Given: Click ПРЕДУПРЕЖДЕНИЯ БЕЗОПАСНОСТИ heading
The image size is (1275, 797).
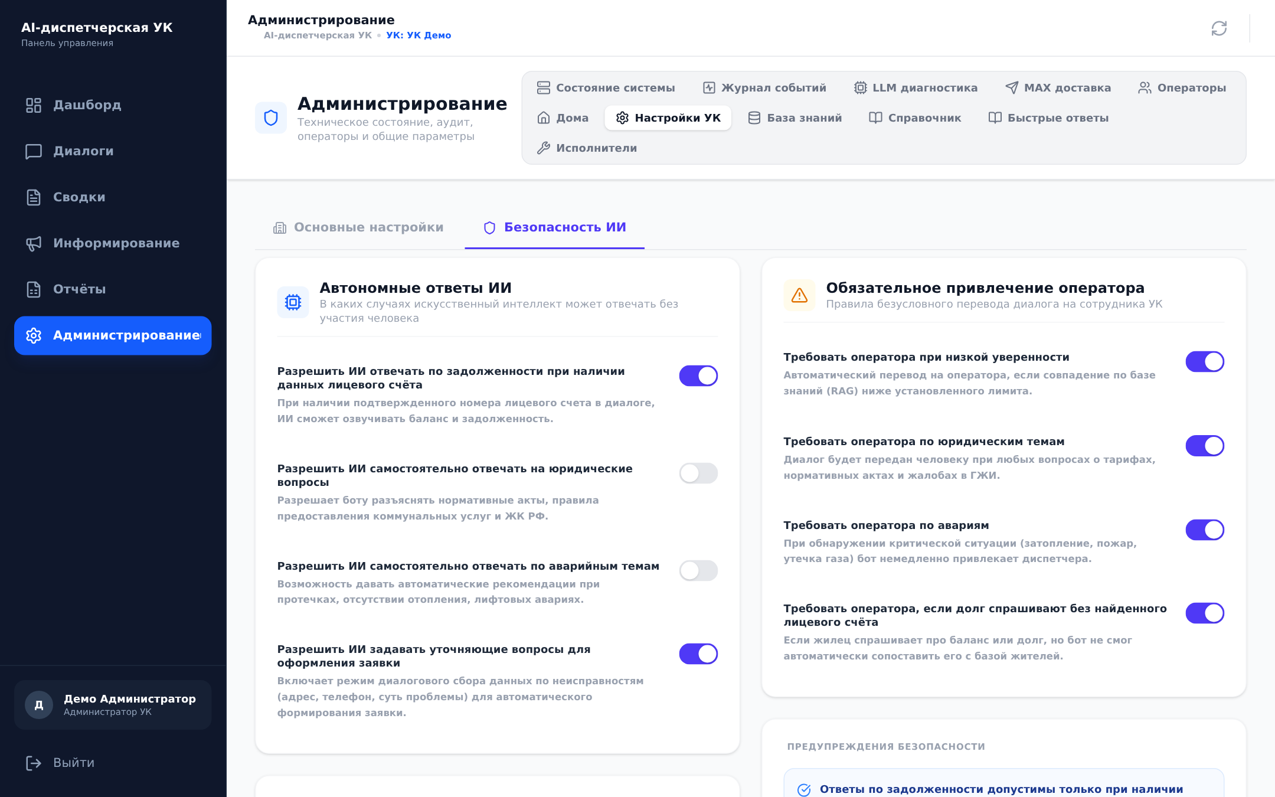Looking at the screenshot, I should click(886, 747).
